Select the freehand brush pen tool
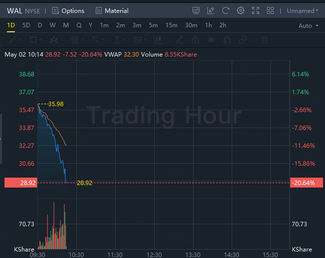This screenshot has height=258, width=325. click(x=180, y=40)
